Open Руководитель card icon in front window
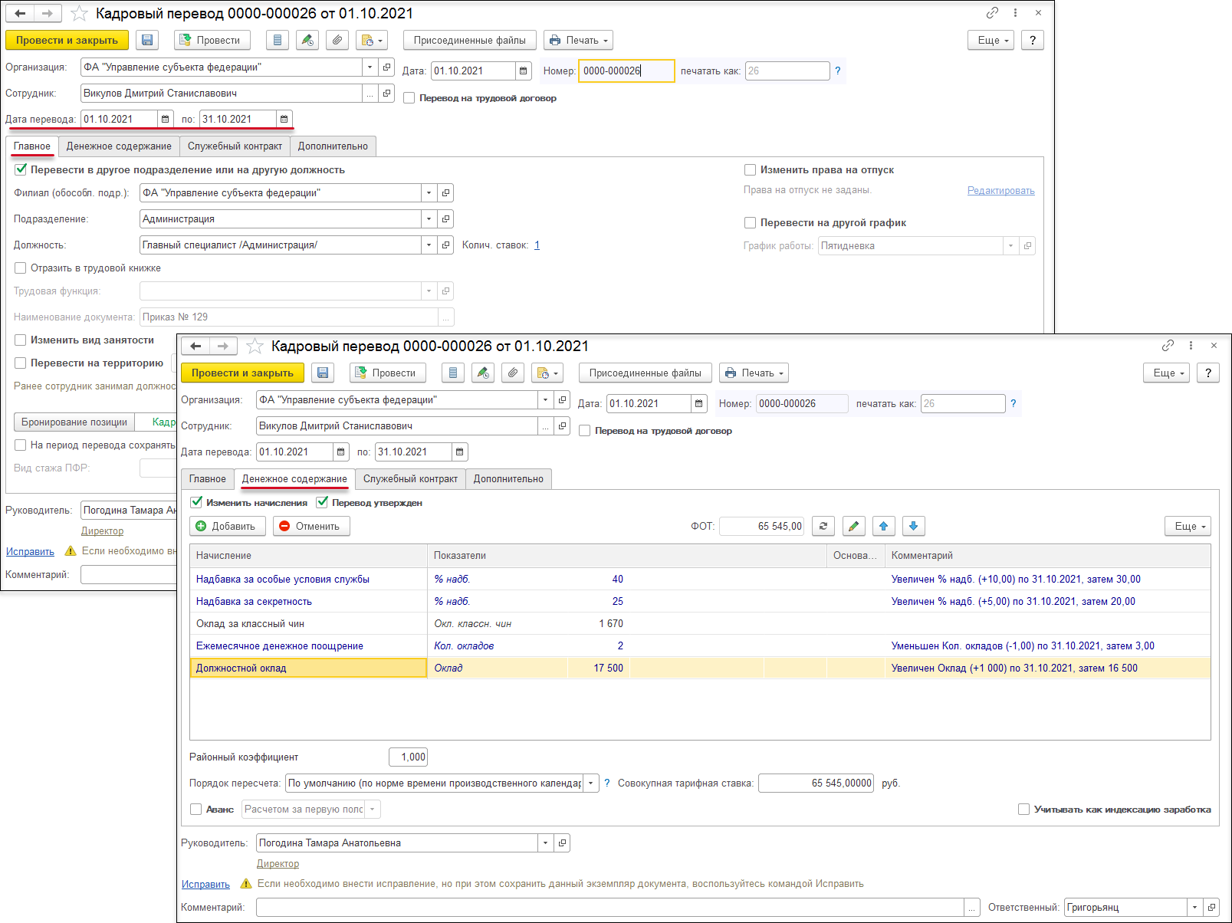Screen dimensions: 1232x923 point(562,843)
